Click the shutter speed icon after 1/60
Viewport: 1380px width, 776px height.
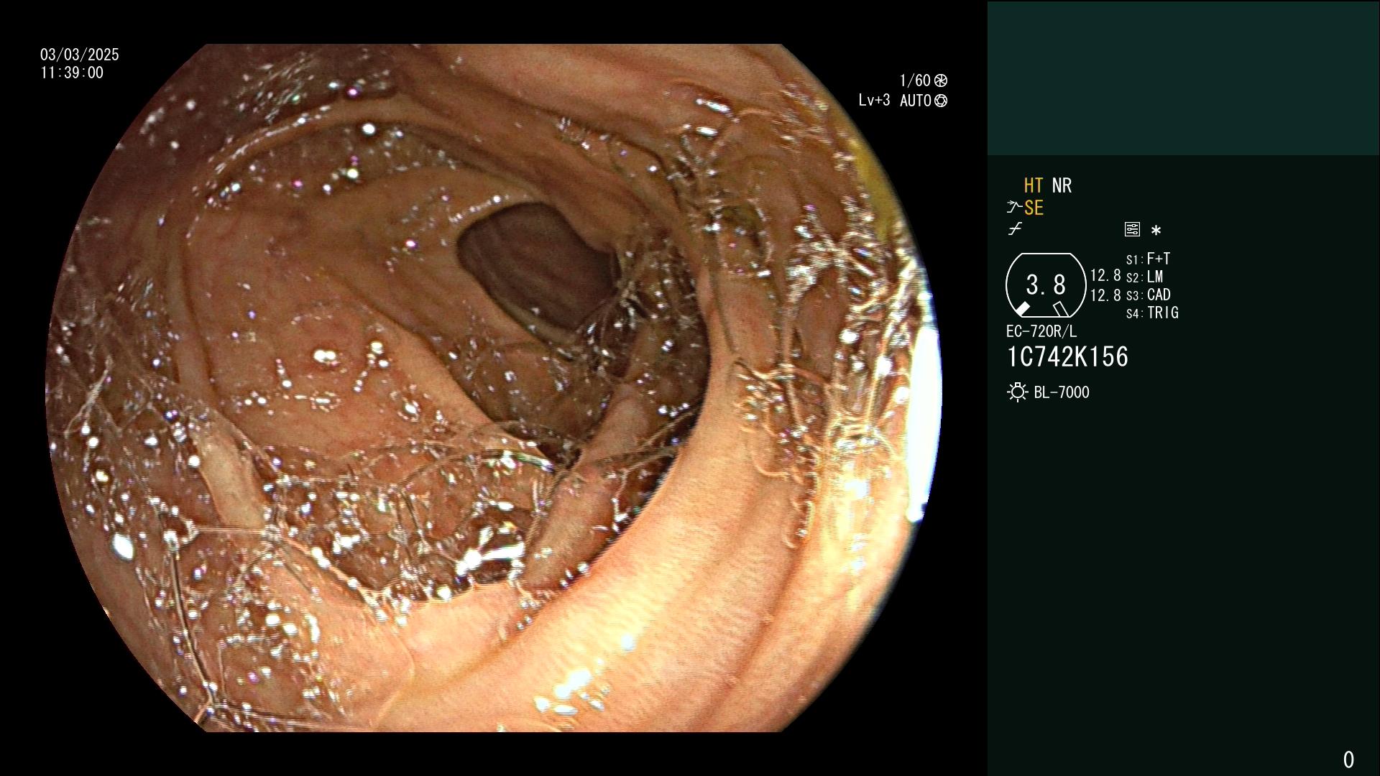pyautogui.click(x=941, y=80)
